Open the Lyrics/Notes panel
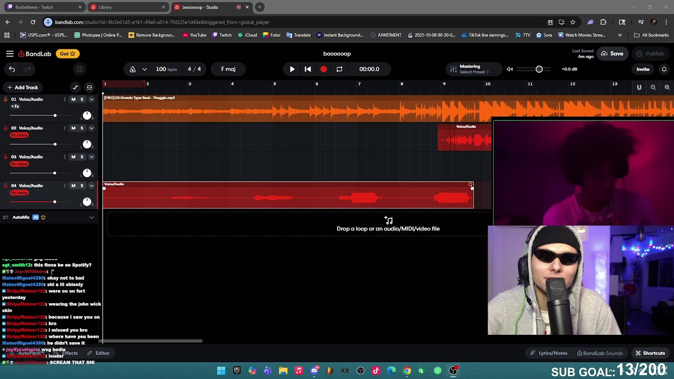 point(549,353)
